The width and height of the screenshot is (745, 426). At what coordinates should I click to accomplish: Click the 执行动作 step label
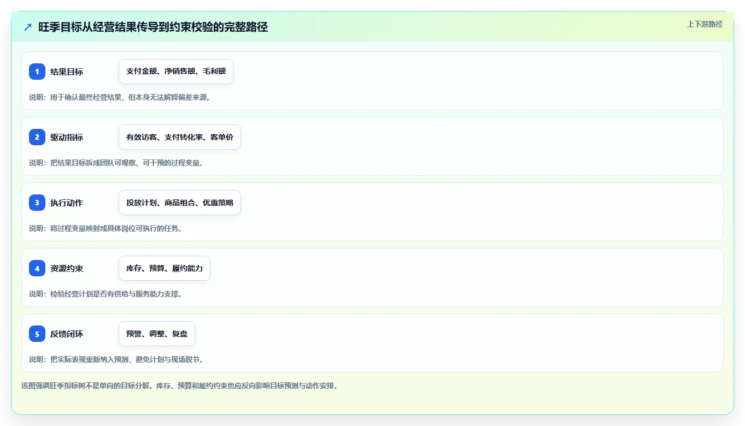[x=67, y=203]
